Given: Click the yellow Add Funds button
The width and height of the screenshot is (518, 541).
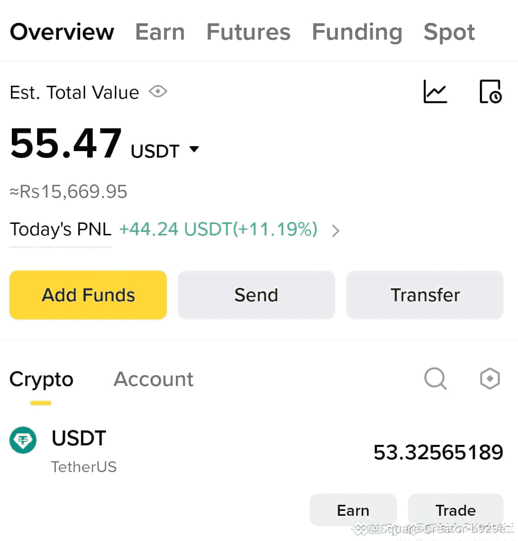Looking at the screenshot, I should 88,295.
